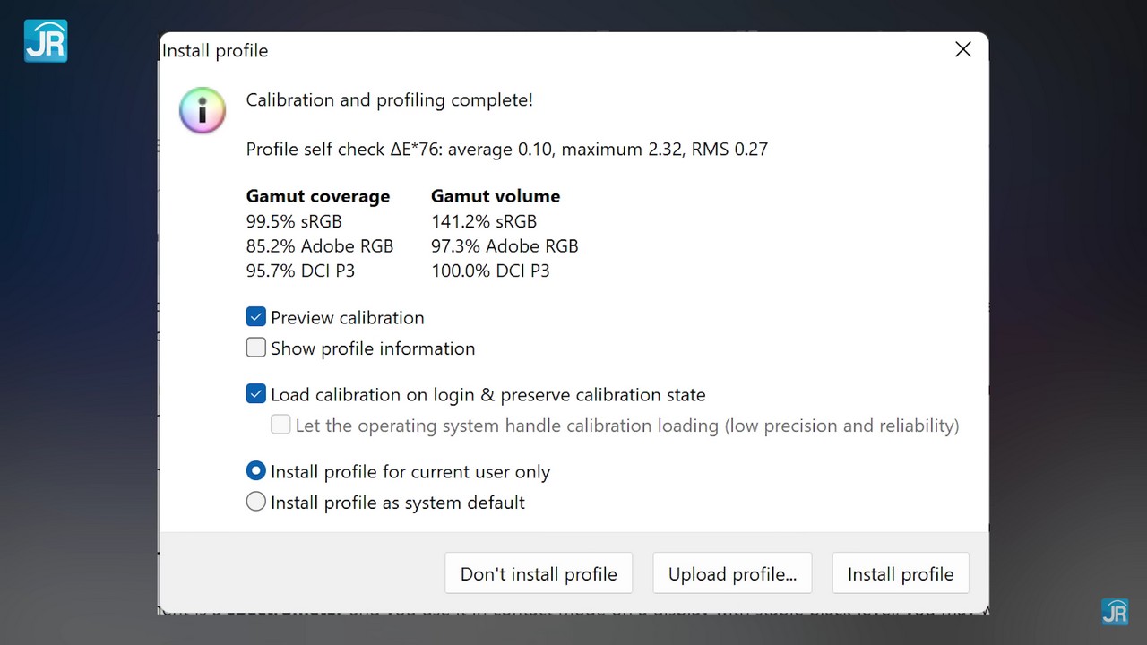Choose Install profile as system default
Screen dimensions: 1147x645
click(256, 502)
